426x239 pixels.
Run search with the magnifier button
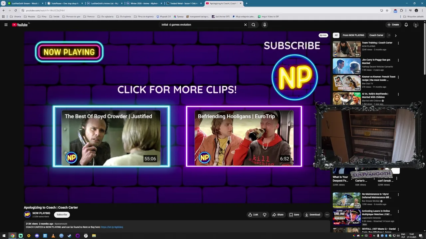pyautogui.click(x=253, y=25)
